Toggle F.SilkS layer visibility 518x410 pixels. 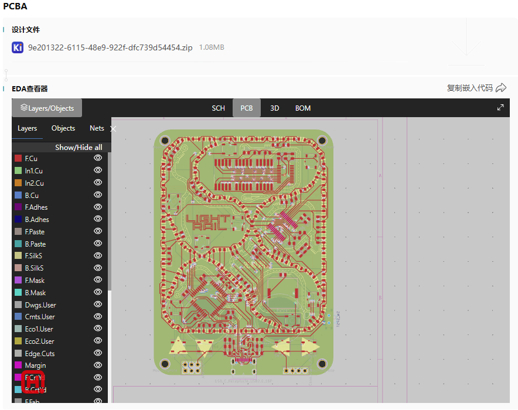pos(98,255)
